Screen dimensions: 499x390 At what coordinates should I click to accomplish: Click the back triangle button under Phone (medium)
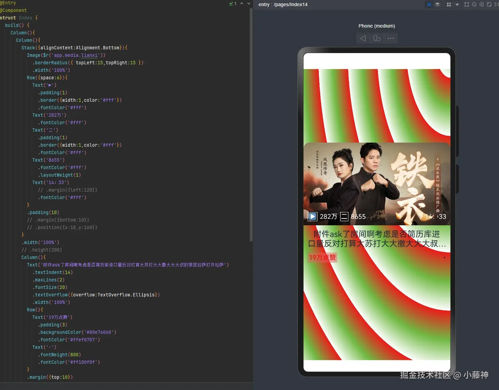363,38
